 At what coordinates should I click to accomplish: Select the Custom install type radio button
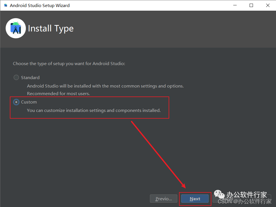16,102
